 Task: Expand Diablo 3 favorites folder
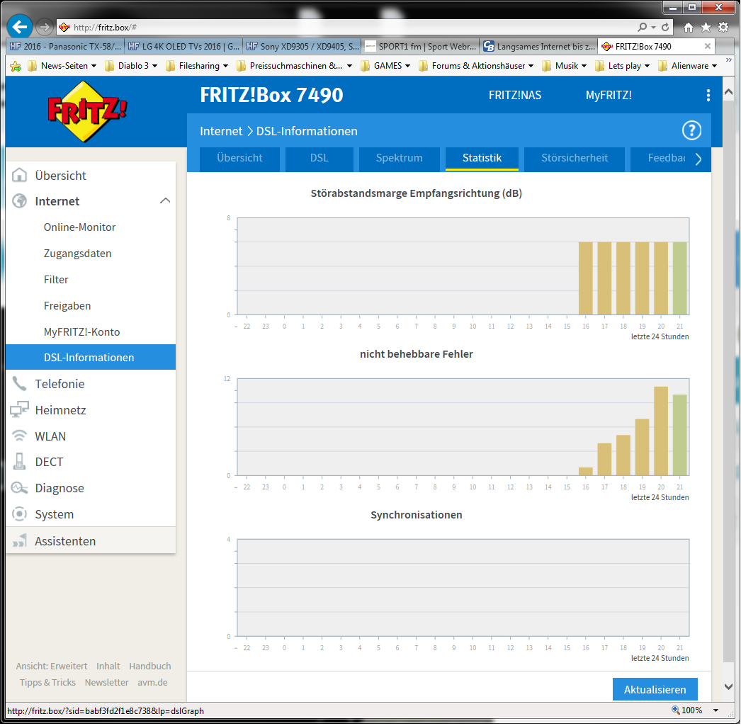pyautogui.click(x=131, y=66)
